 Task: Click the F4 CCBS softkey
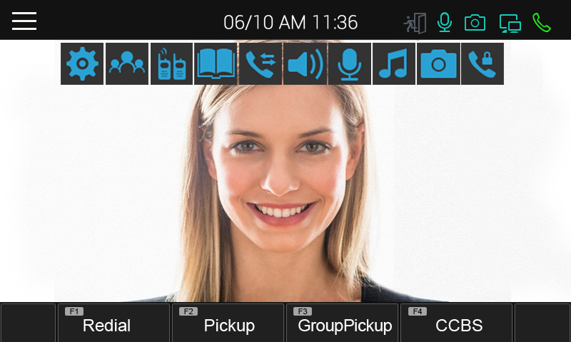[456, 323]
